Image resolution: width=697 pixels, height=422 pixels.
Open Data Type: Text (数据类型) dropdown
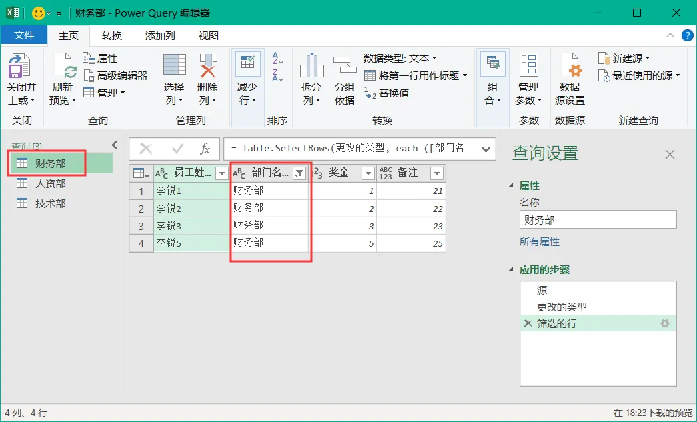[400, 58]
